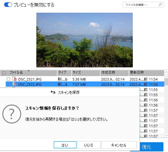Click the magnifier search icon
The width and height of the screenshot is (168, 152).
tap(160, 5)
